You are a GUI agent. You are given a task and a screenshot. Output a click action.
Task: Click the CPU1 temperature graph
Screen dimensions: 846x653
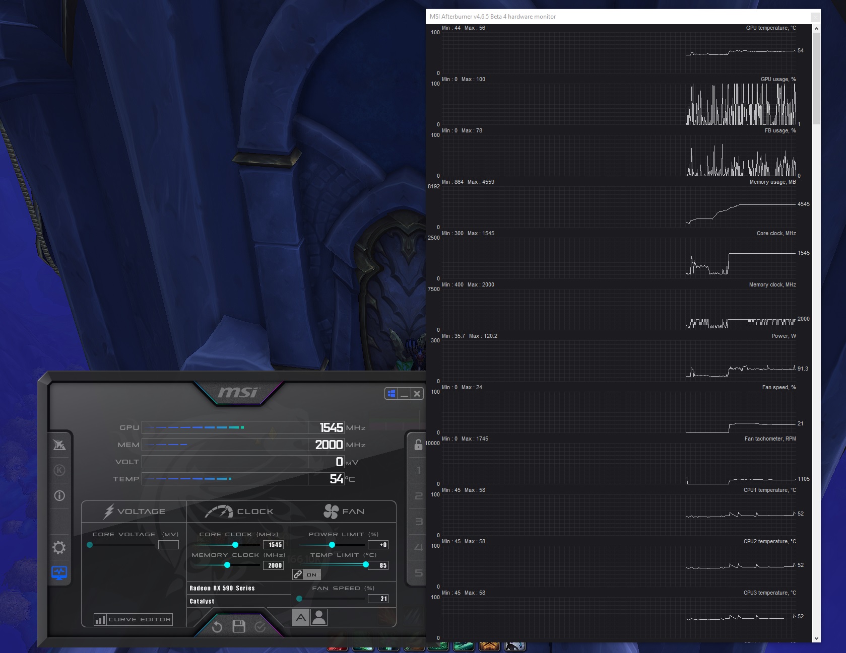point(619,515)
